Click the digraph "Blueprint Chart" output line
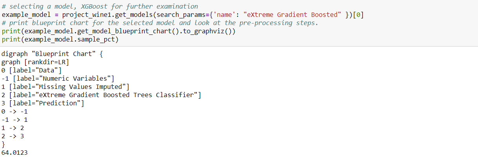The width and height of the screenshot is (478, 159). click(52, 54)
